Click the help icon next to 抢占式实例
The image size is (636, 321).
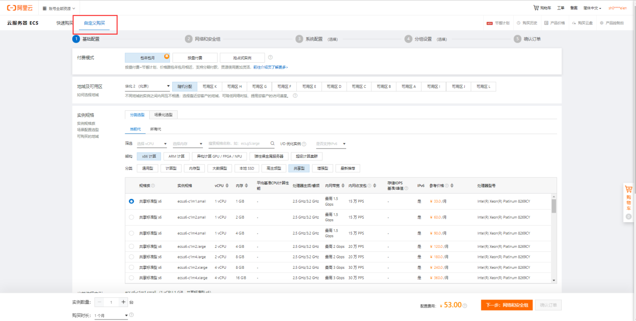pyautogui.click(x=270, y=58)
